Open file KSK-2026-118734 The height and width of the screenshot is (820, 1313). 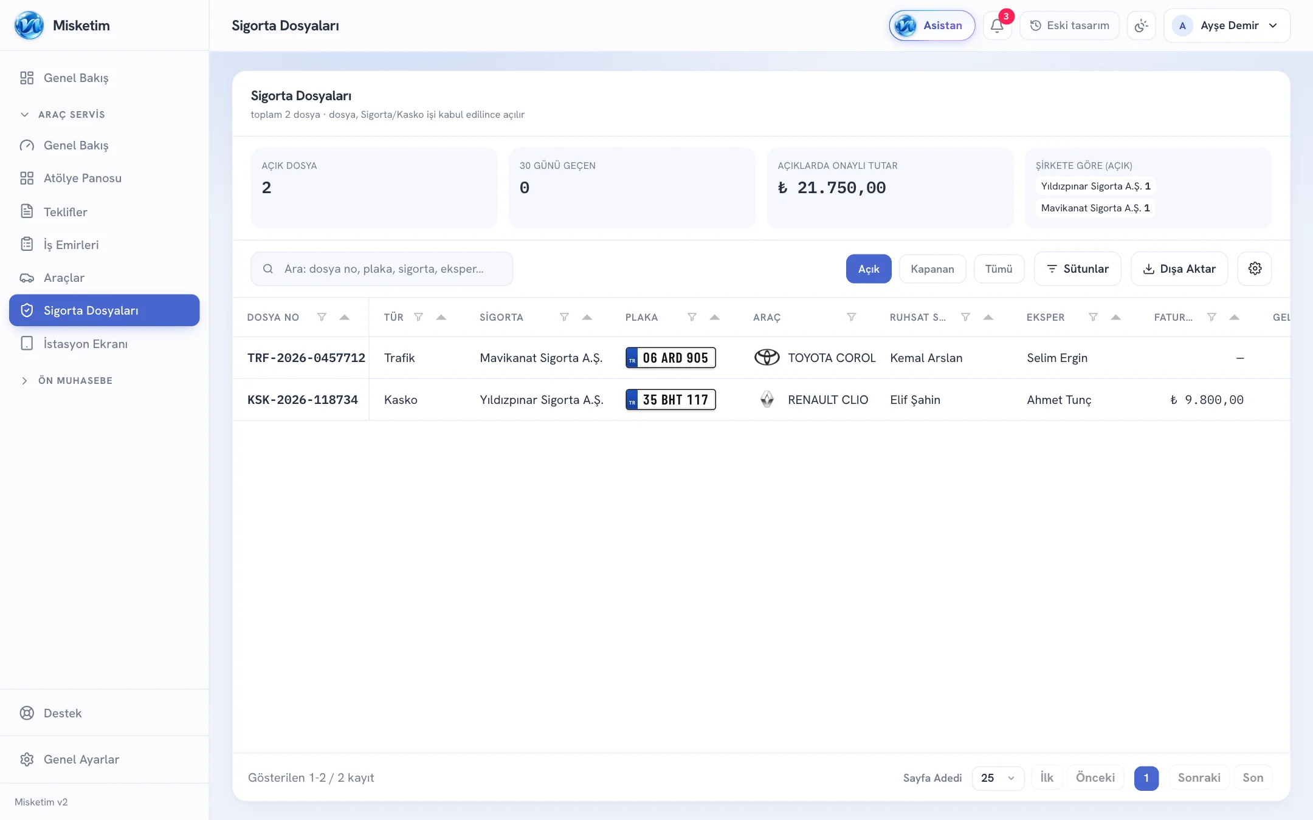click(x=303, y=400)
